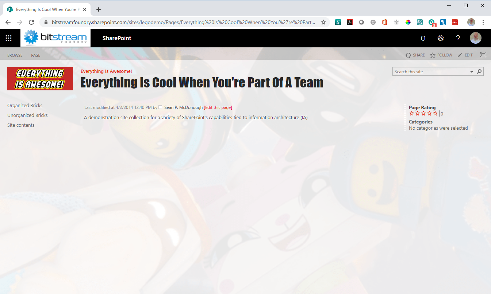
Task: Rate the page three stars
Action: 423,114
